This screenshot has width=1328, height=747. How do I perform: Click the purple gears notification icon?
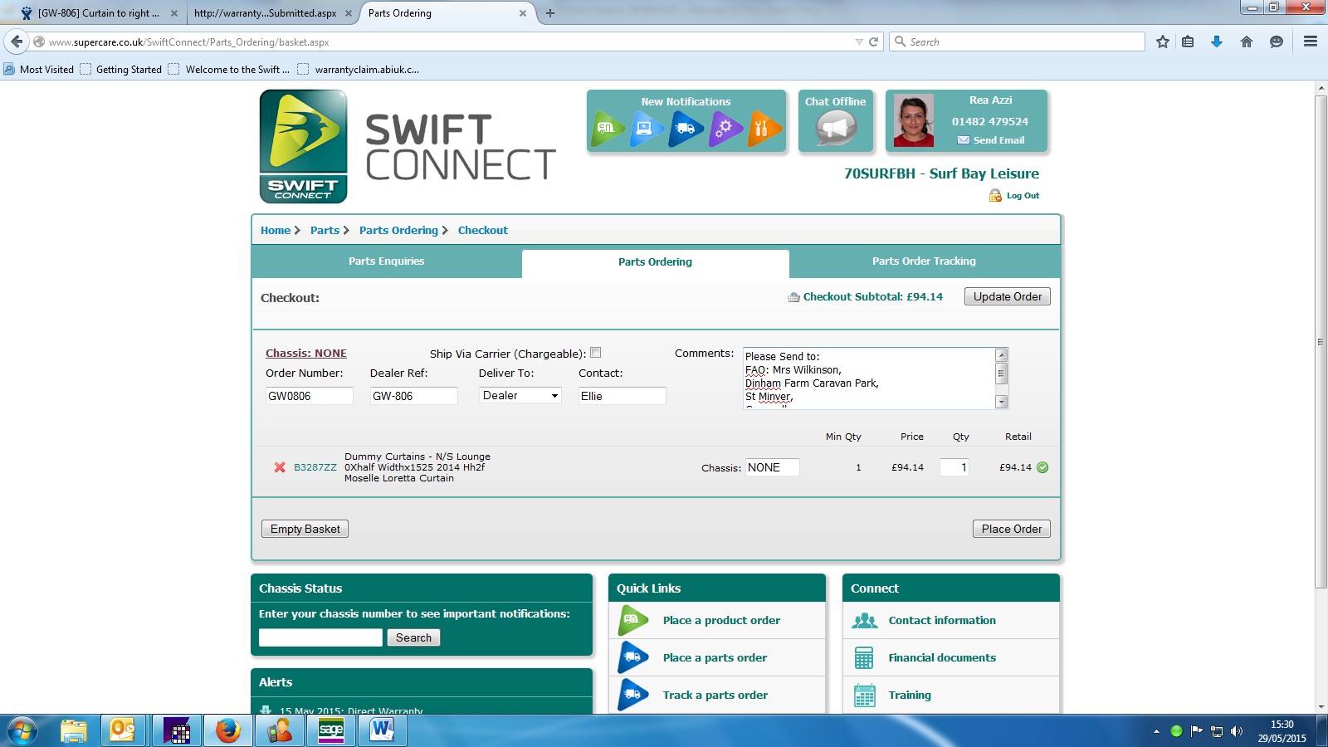click(725, 129)
